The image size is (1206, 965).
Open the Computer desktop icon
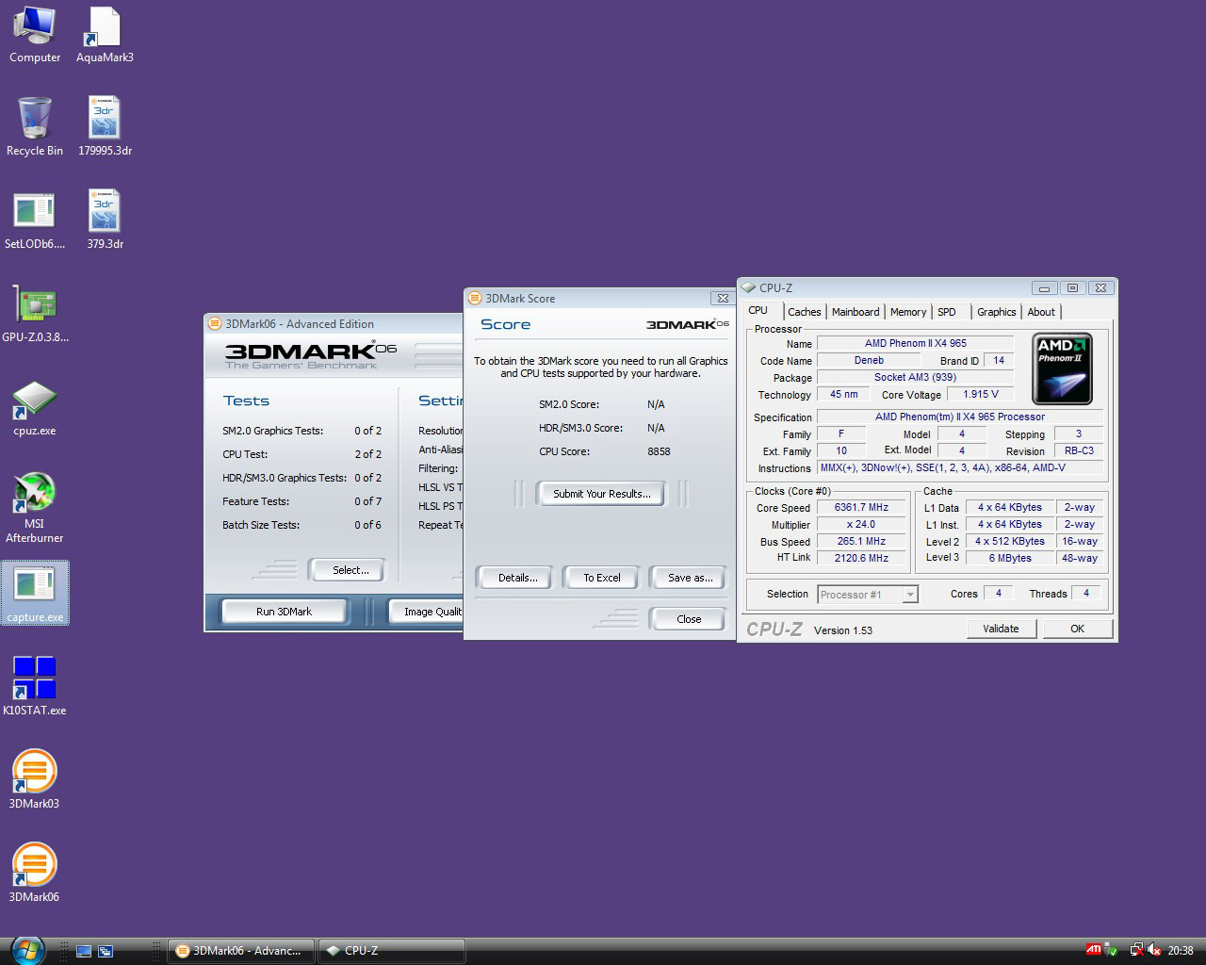click(35, 35)
